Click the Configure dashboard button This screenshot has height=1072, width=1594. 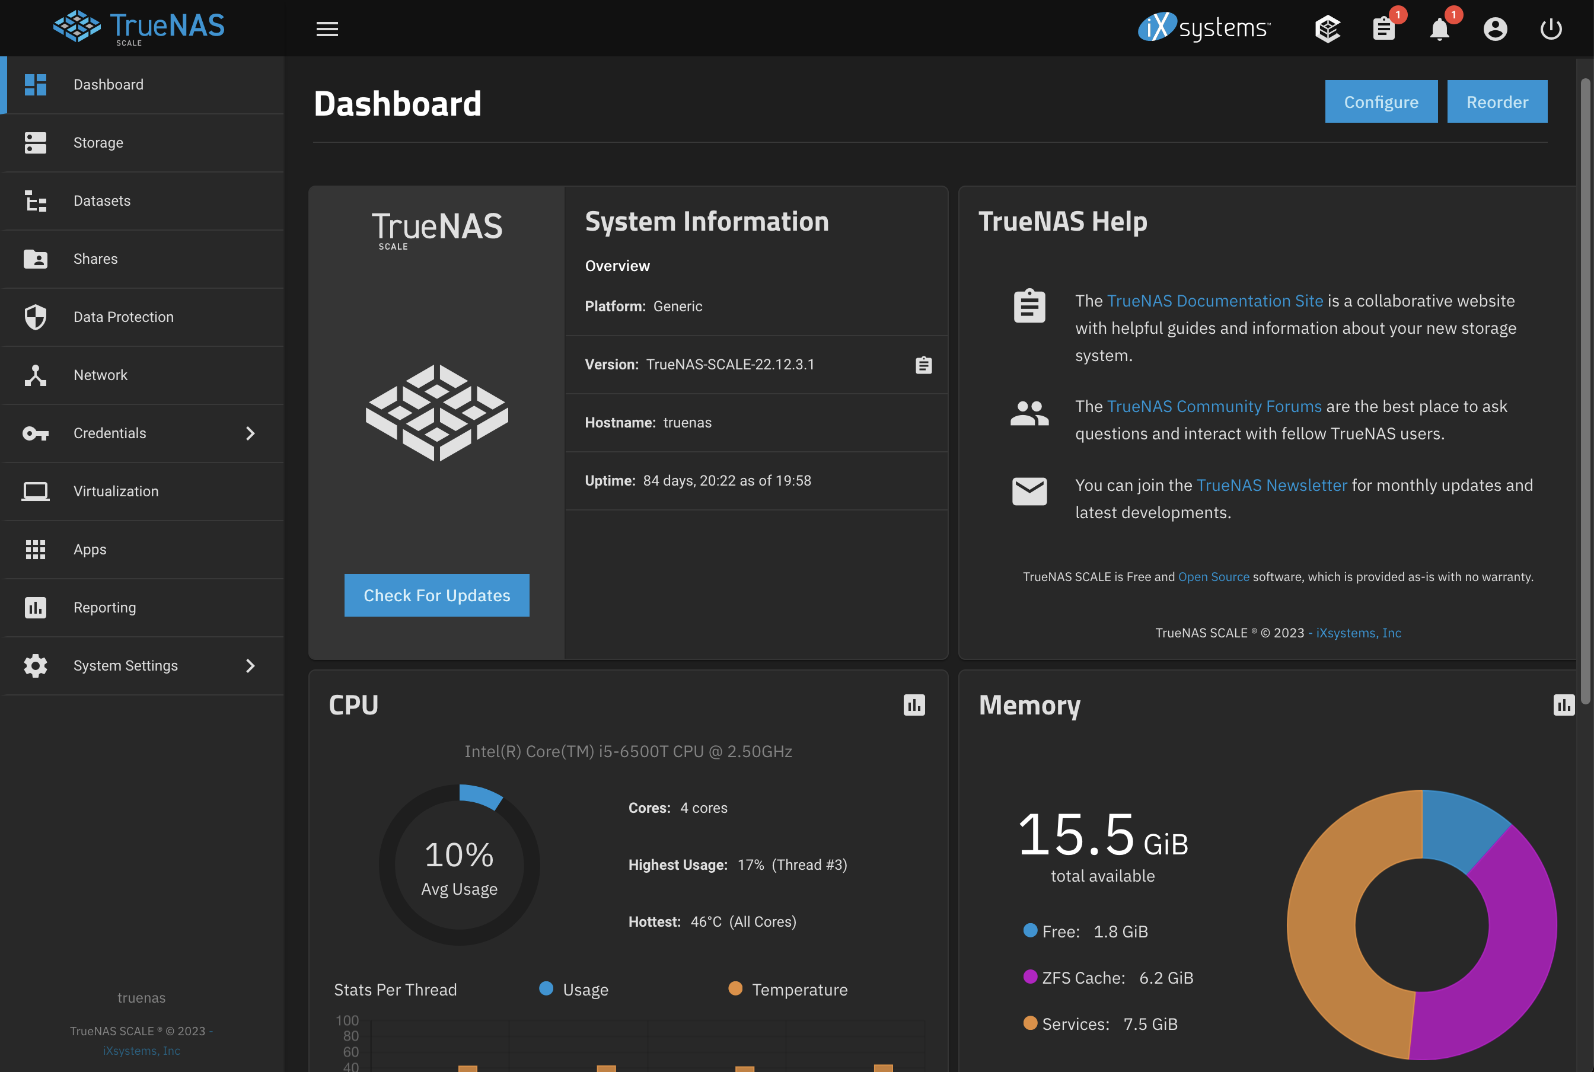[1381, 102]
